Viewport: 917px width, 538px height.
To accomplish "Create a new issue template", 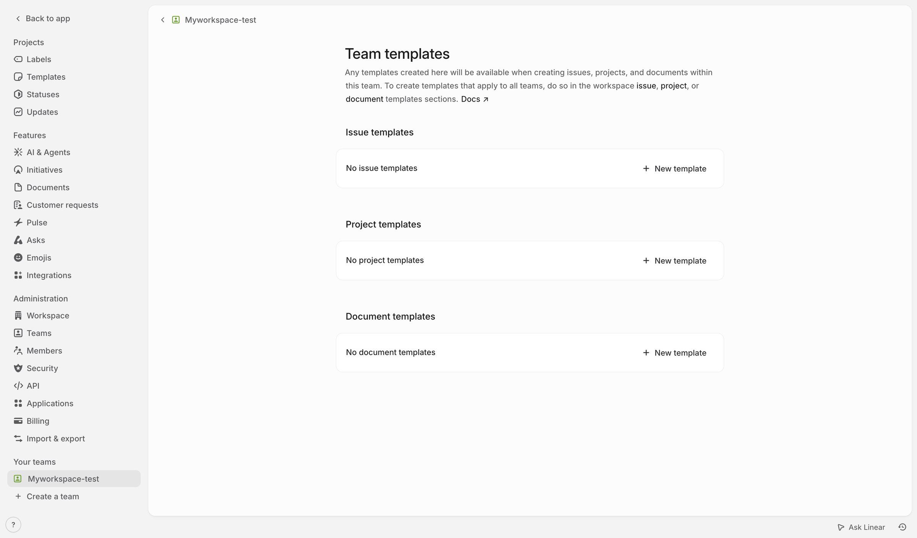I will coord(674,168).
